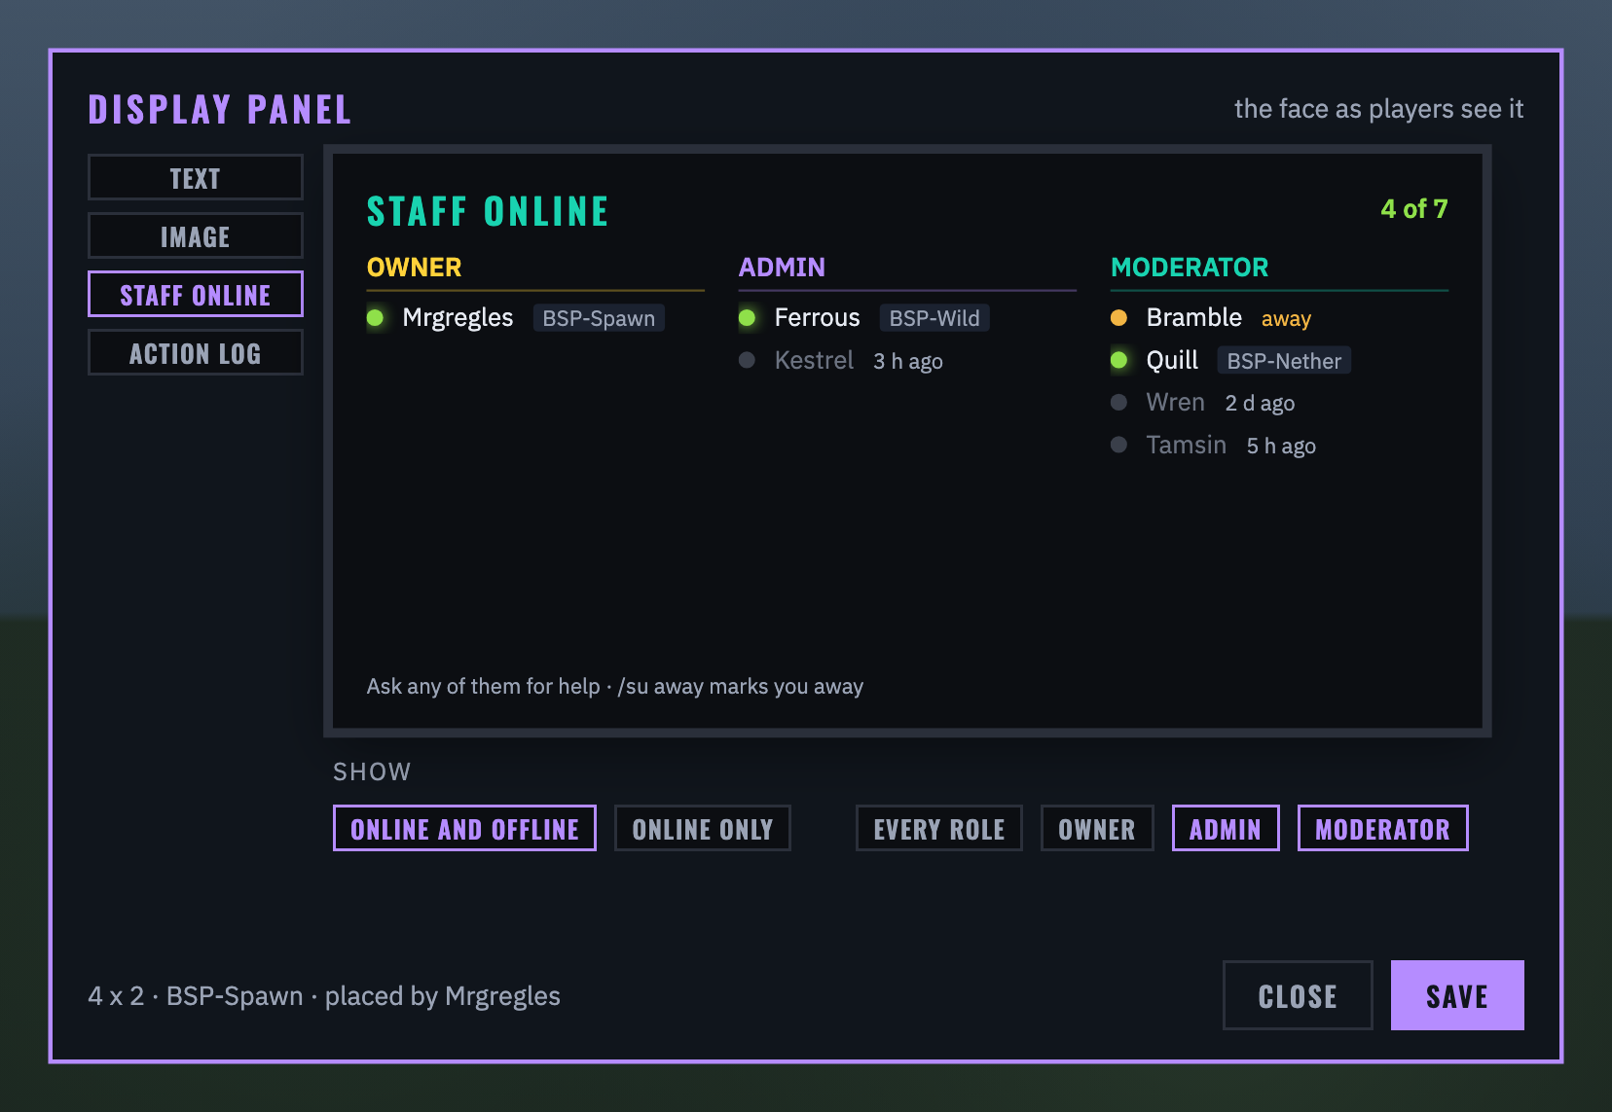Select the Quill moderator name

tap(1172, 360)
